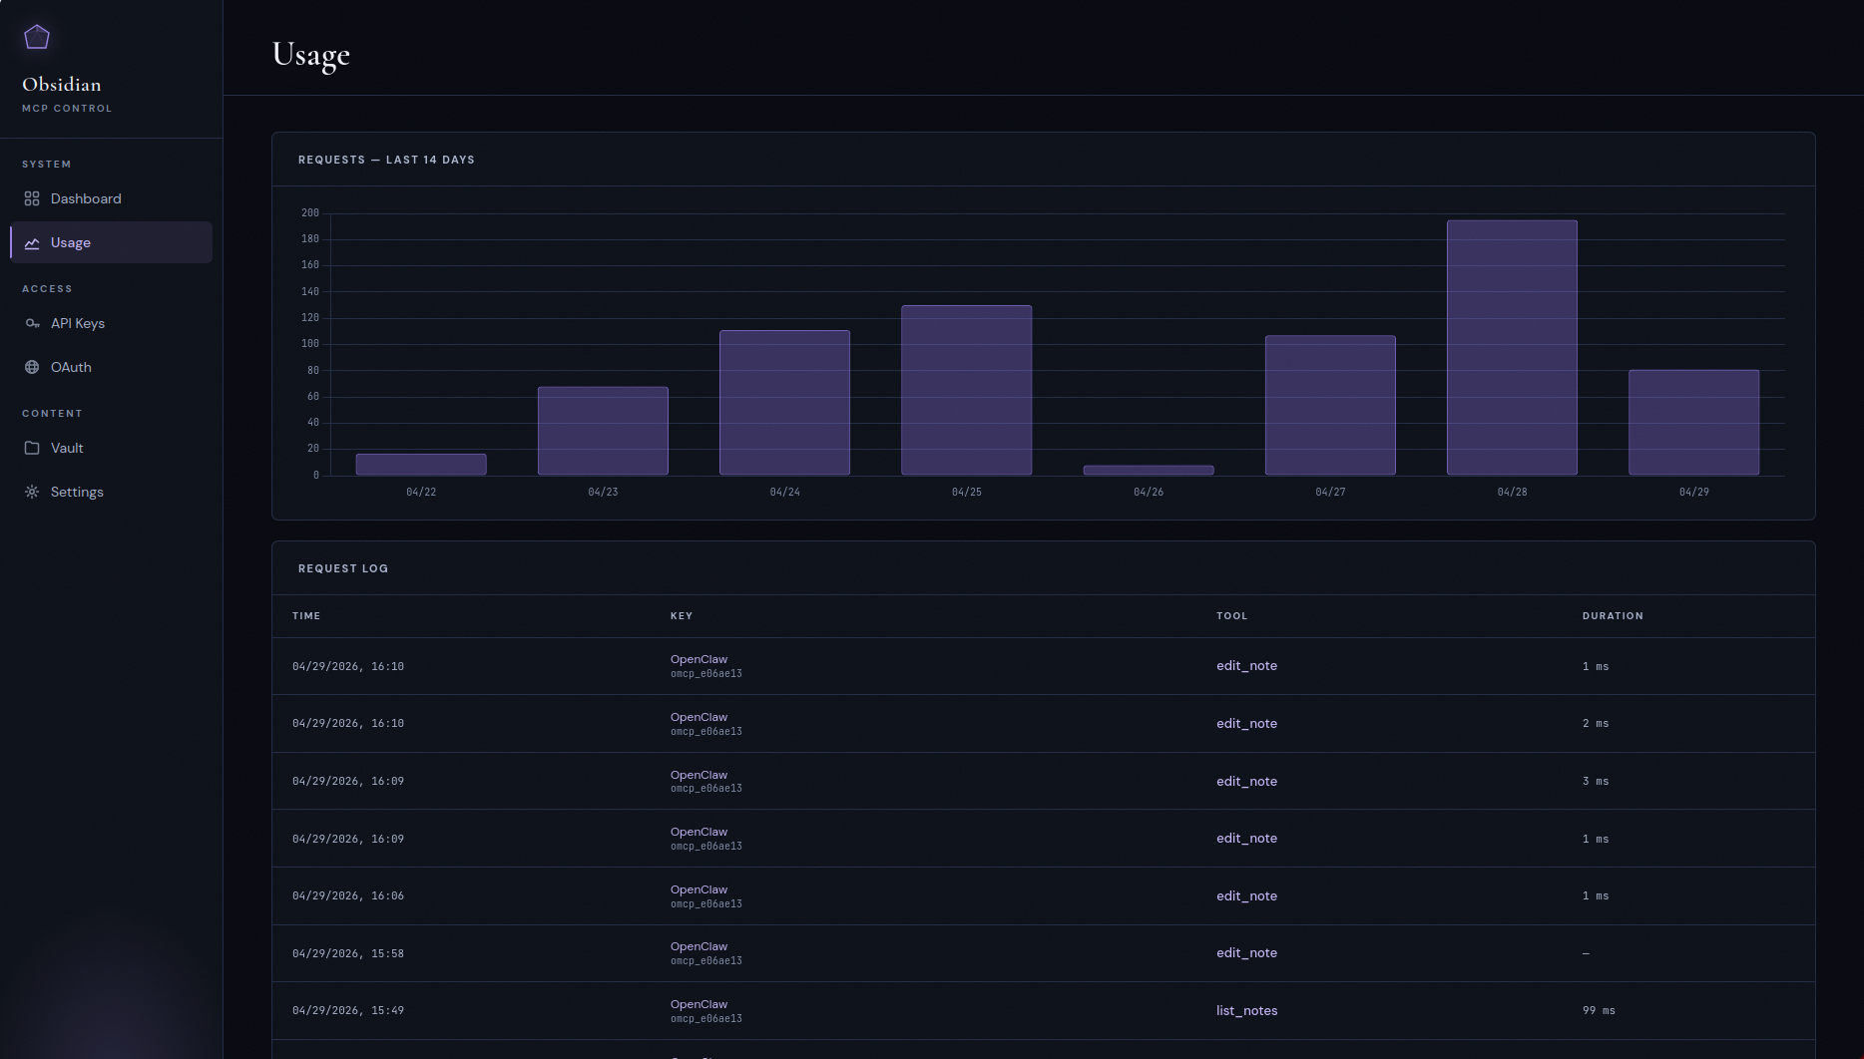Click the "CONTENT" section label in the sidebar
Viewport: 1864px width, 1059px height.
[x=52, y=414]
